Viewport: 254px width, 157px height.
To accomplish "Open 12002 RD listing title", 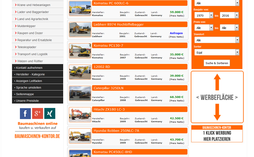I will coord(102,67).
